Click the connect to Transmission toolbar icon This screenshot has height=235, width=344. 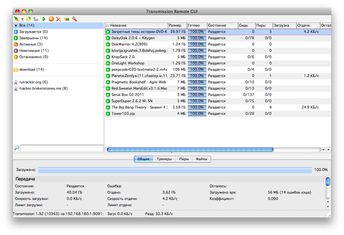[15, 19]
